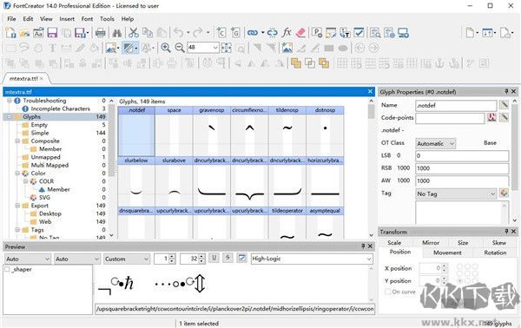Click the Union contours icon
This screenshot has width=521, height=328.
pyautogui.click(x=296, y=63)
